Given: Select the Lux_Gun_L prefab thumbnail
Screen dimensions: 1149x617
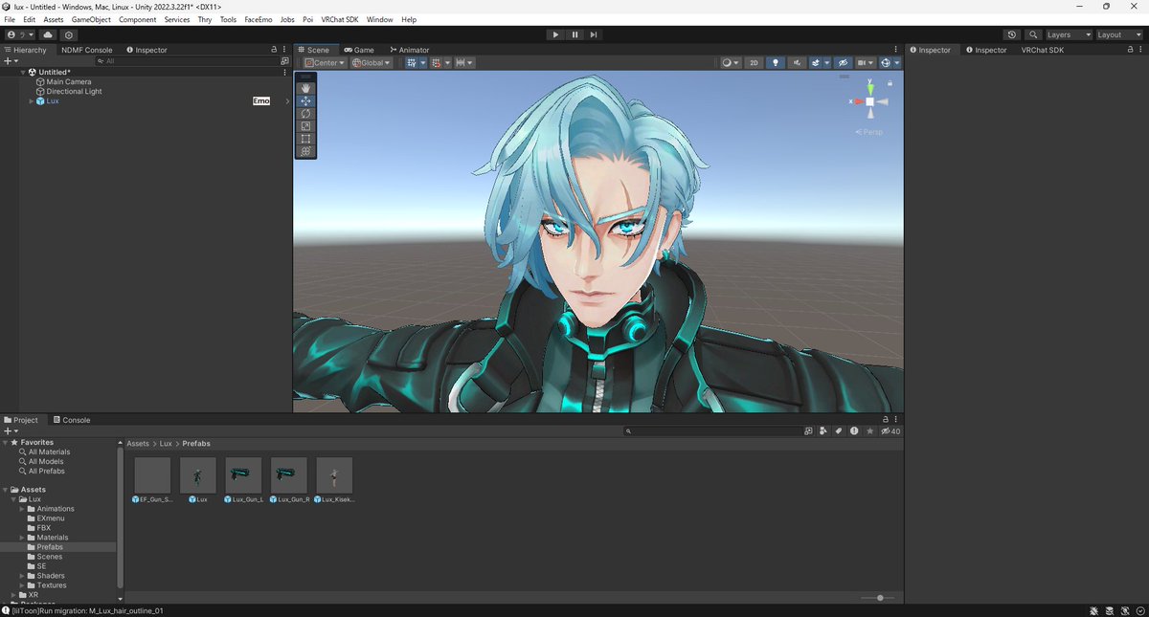Looking at the screenshot, I should click(x=243, y=475).
